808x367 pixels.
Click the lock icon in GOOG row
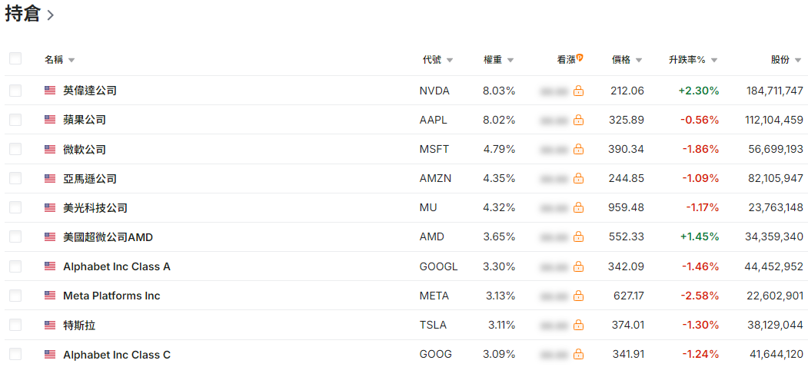pos(579,355)
